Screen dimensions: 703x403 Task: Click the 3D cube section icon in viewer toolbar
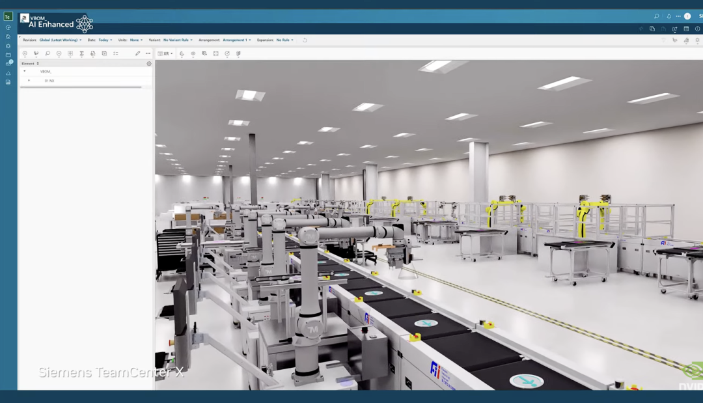pos(238,53)
